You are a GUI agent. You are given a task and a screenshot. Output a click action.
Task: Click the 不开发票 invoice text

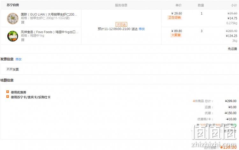[12, 70]
